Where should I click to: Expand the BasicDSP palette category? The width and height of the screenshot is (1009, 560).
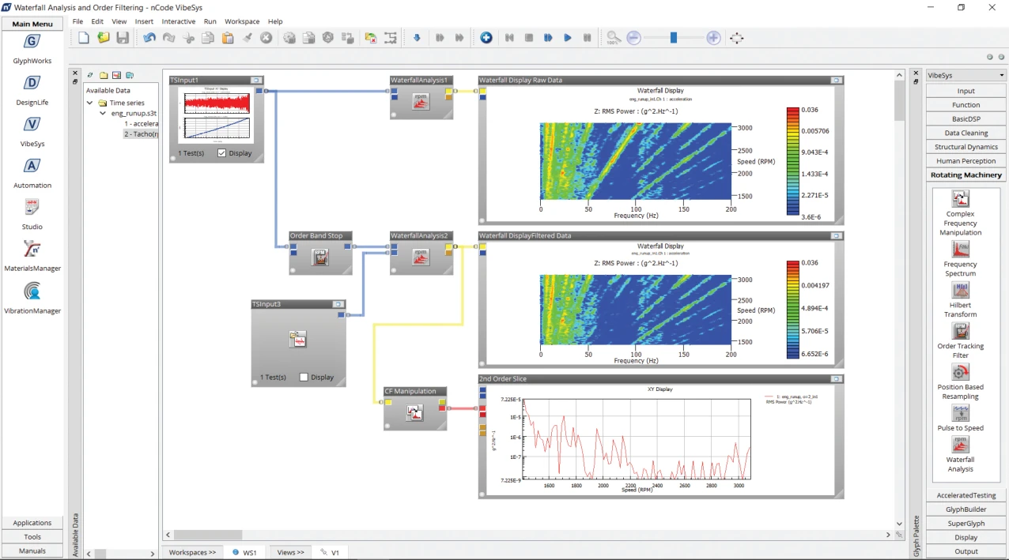click(x=966, y=119)
